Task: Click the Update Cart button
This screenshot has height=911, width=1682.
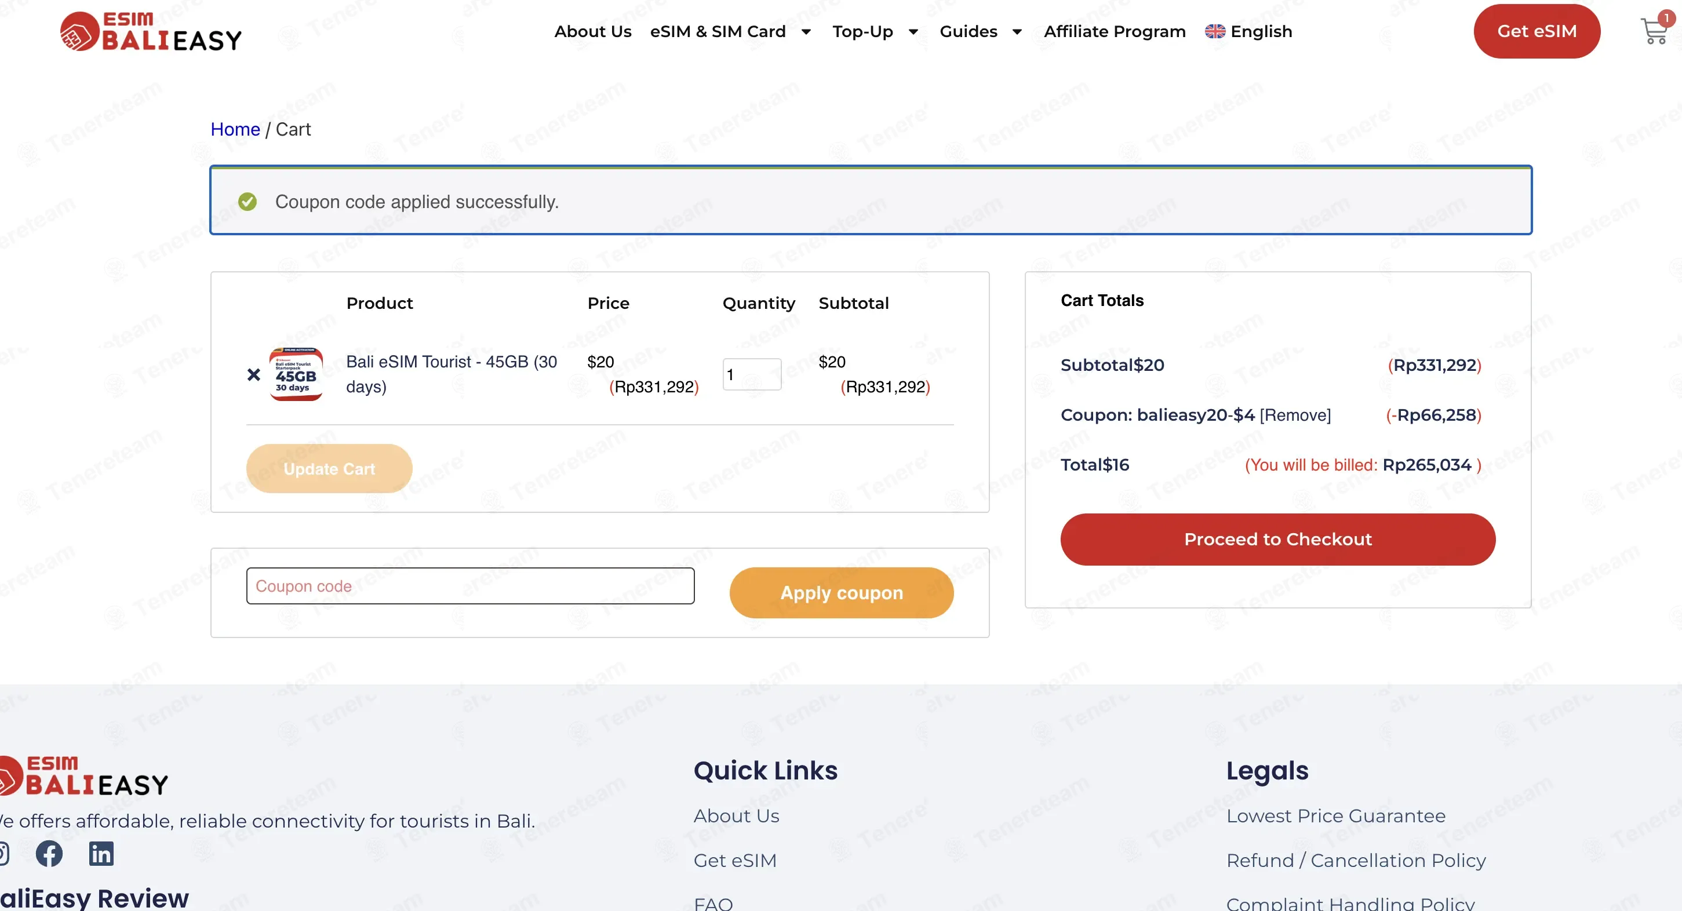Action: pos(329,468)
